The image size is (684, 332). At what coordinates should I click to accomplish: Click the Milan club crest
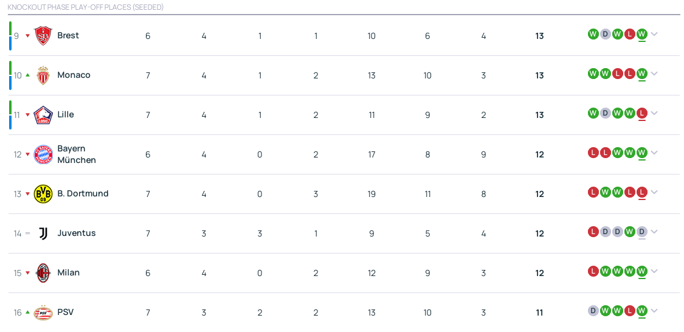pyautogui.click(x=43, y=273)
